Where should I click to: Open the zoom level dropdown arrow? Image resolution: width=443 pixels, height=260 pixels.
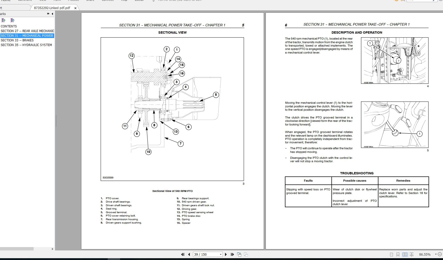point(436,254)
